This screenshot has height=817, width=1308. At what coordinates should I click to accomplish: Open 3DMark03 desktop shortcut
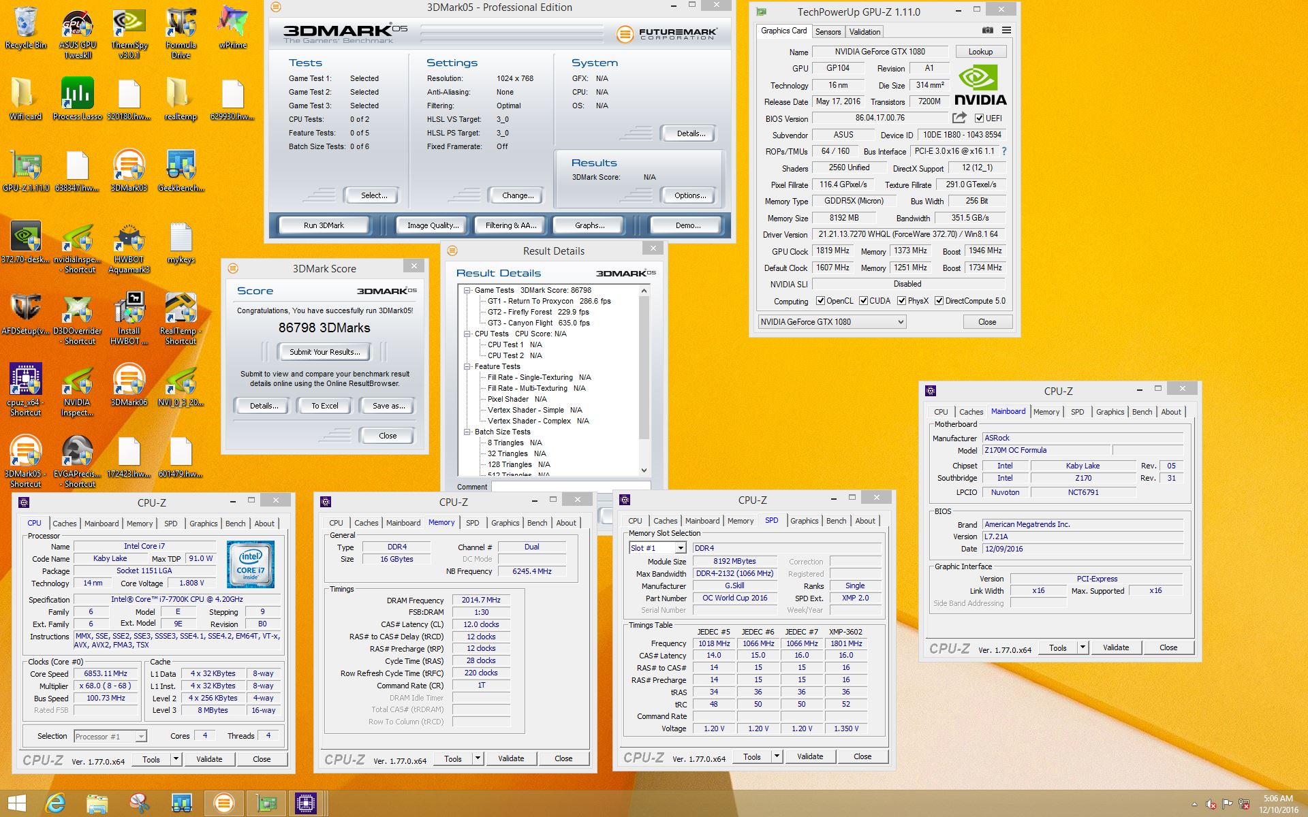tap(129, 171)
